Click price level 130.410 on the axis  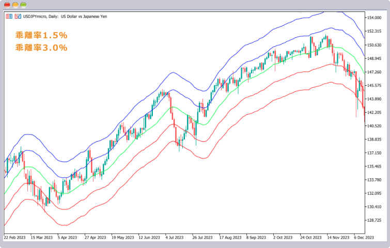pos(374,207)
